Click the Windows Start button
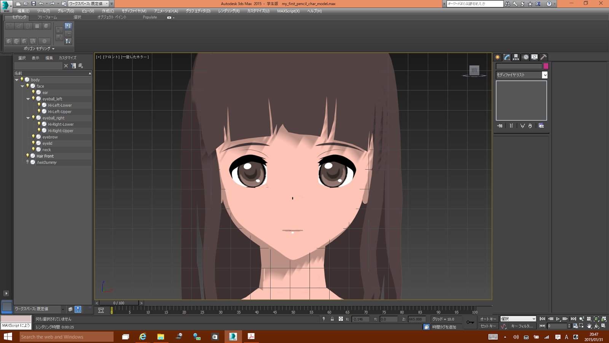This screenshot has width=609, height=343. tap(8, 337)
